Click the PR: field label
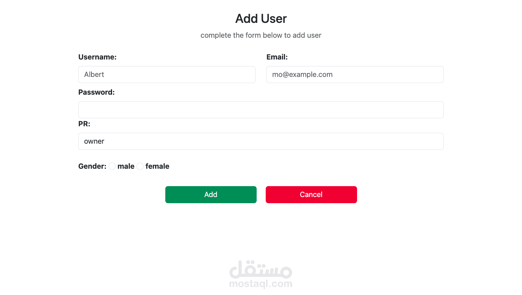This screenshot has width=522, height=295. (x=84, y=124)
